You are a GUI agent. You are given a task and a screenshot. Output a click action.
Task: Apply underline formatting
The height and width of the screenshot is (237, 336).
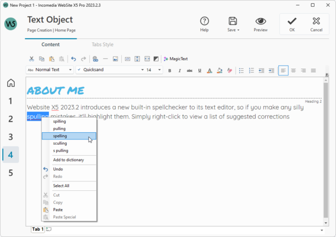tap(199, 70)
